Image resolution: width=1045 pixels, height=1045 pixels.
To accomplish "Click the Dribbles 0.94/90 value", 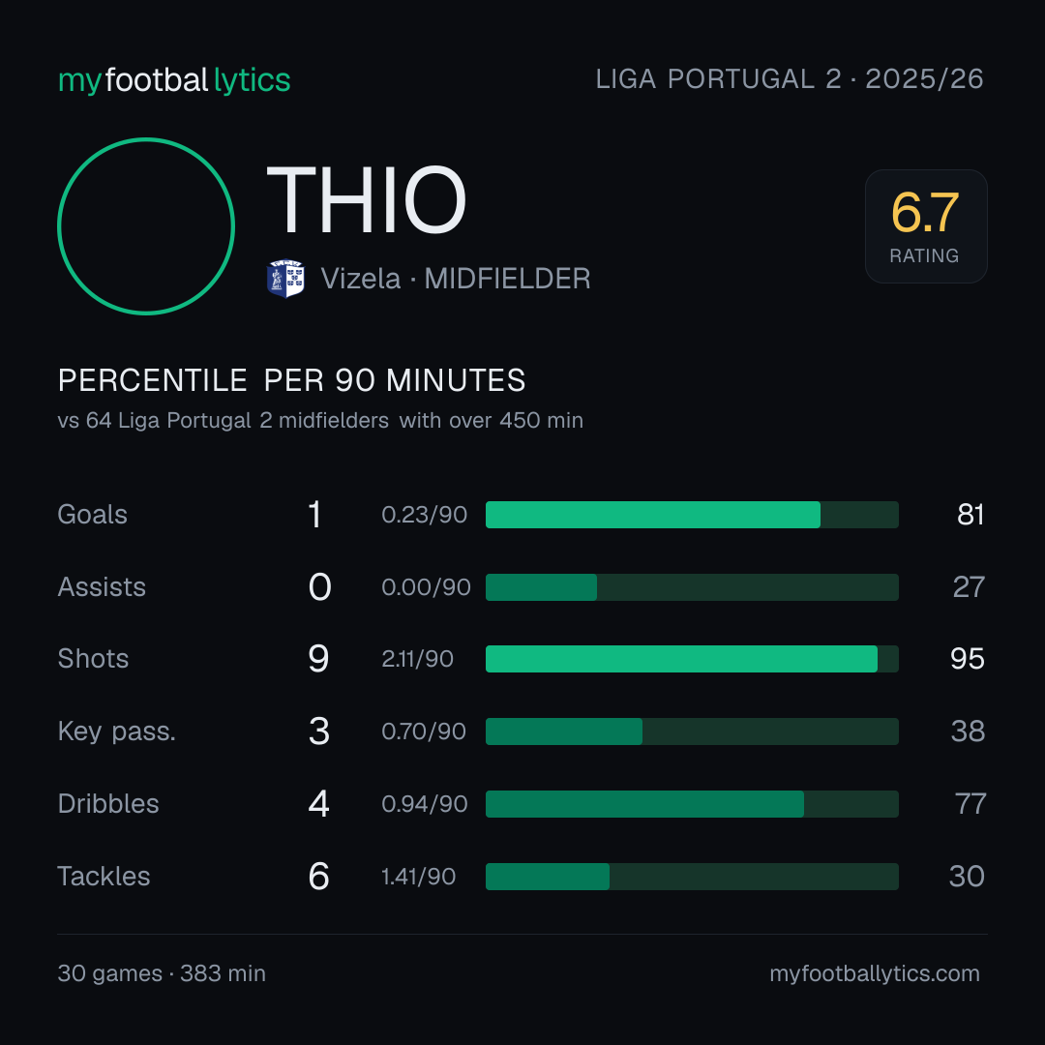I will click(x=425, y=804).
